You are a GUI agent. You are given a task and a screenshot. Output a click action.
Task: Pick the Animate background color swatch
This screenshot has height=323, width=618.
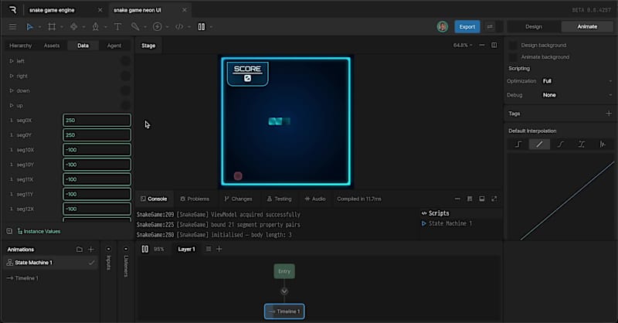[513, 57]
